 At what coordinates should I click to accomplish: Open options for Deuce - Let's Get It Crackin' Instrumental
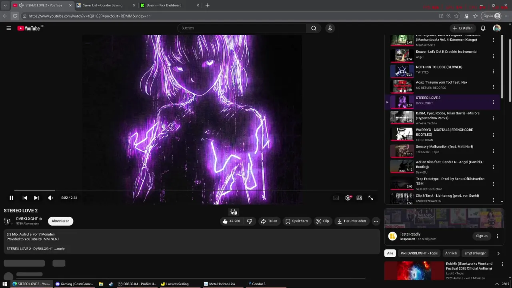tap(493, 56)
